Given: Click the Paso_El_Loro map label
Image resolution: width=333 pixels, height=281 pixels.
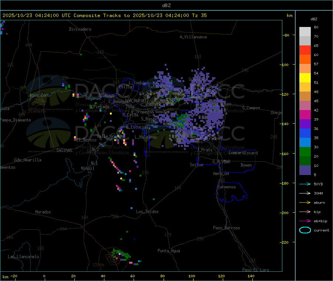Looking at the screenshot, I should tap(256, 270).
